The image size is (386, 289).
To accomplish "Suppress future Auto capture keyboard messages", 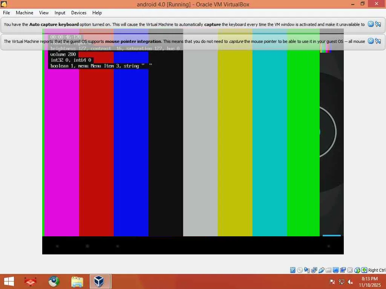I will [x=378, y=24].
